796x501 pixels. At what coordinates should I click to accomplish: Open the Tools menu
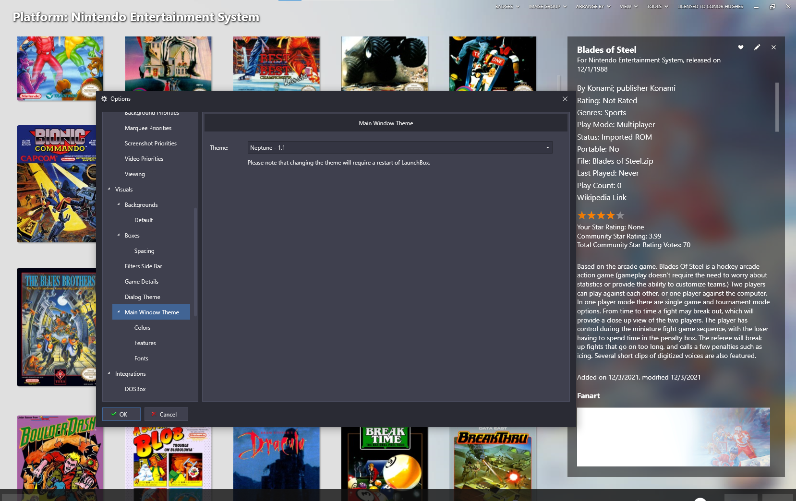[657, 7]
